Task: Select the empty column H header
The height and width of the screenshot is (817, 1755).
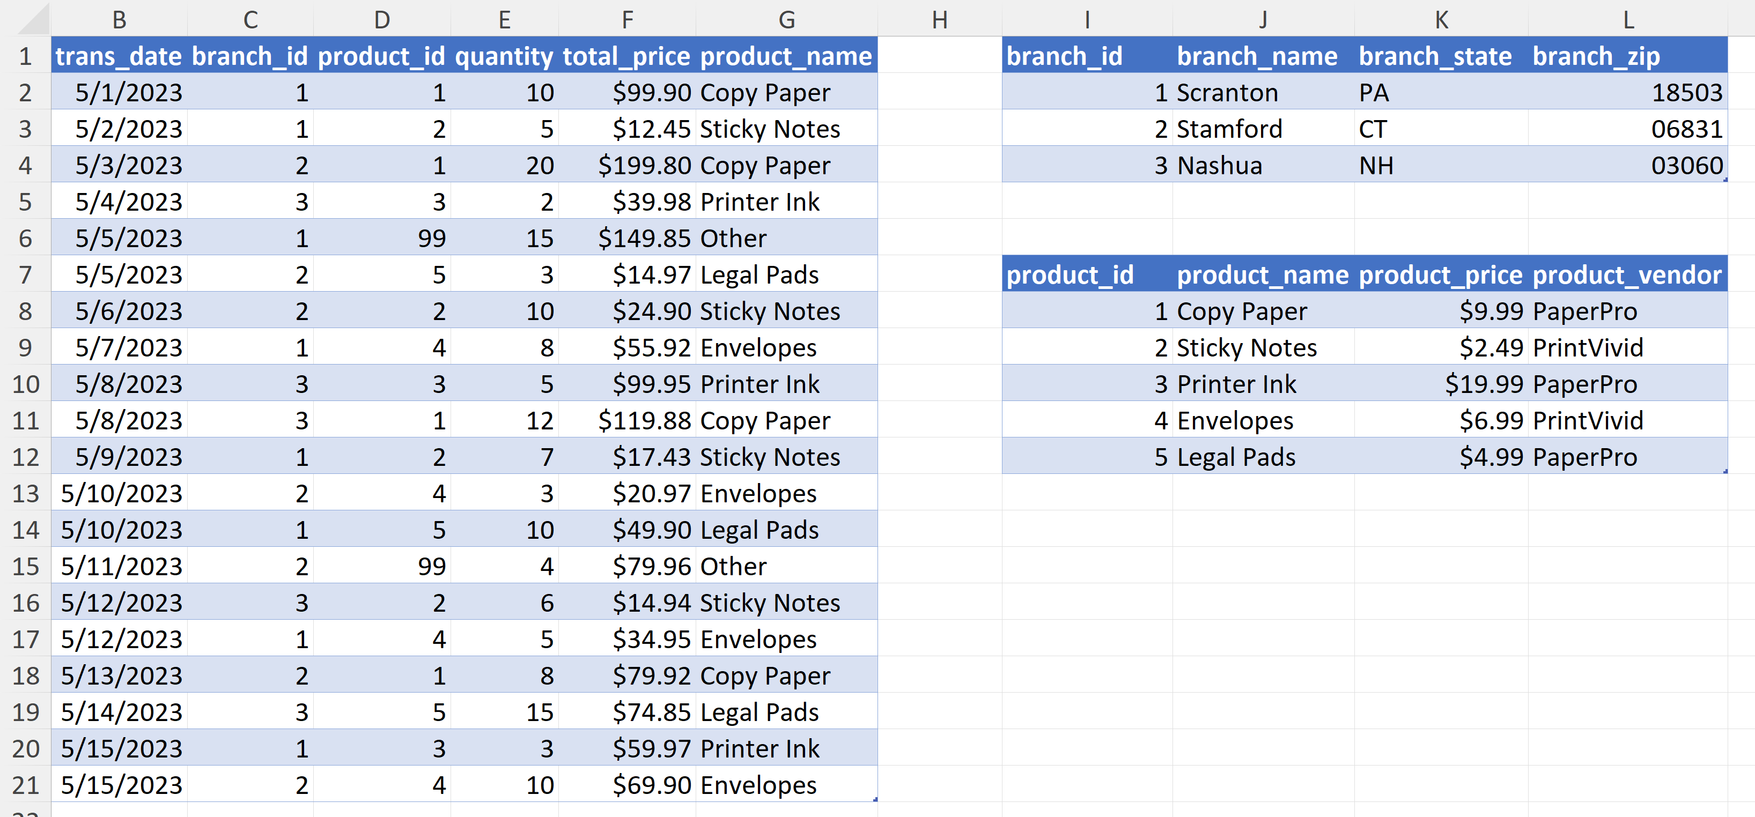Action: coord(940,20)
